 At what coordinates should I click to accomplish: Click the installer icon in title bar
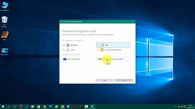point(61,21)
